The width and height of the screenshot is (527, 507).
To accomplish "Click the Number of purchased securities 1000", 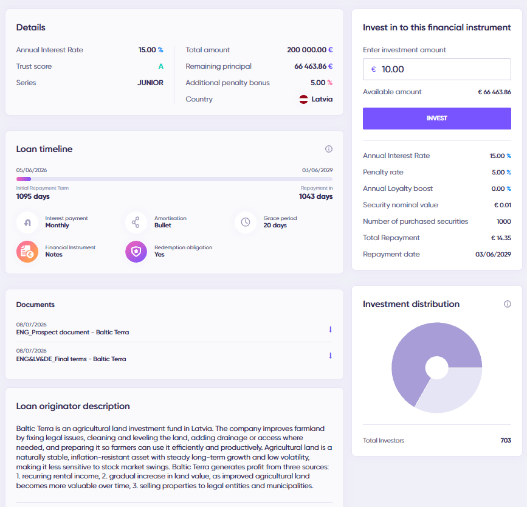I will [503, 221].
